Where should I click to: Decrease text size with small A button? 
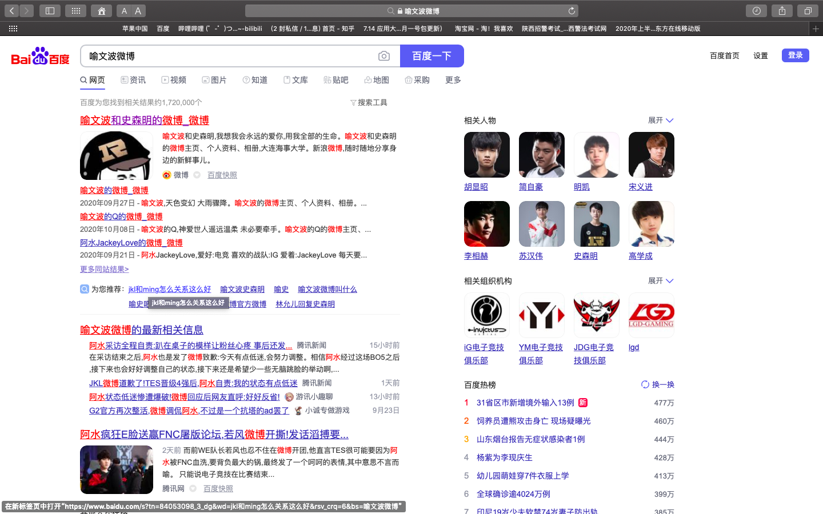[124, 11]
